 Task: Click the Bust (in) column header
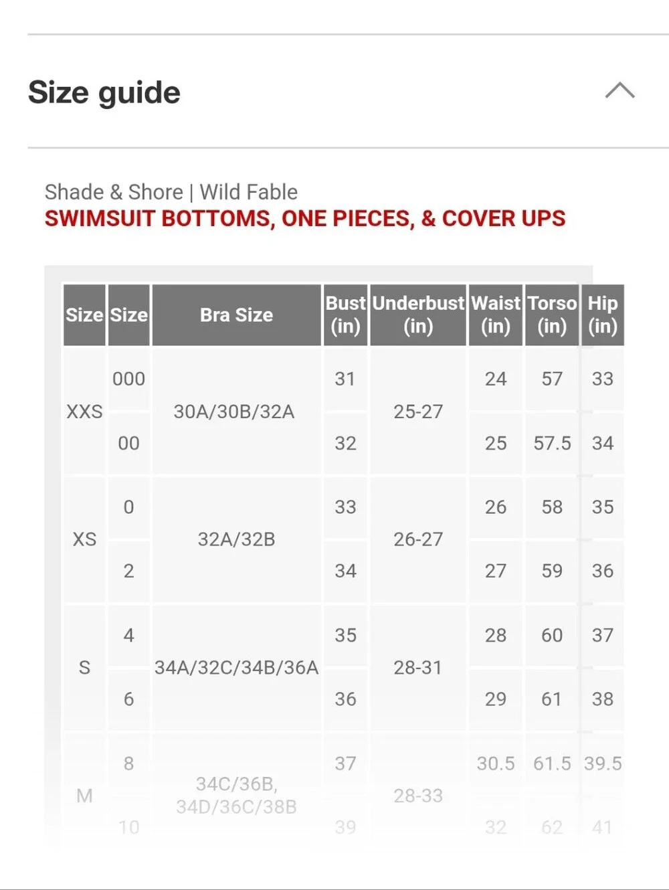[x=345, y=315]
